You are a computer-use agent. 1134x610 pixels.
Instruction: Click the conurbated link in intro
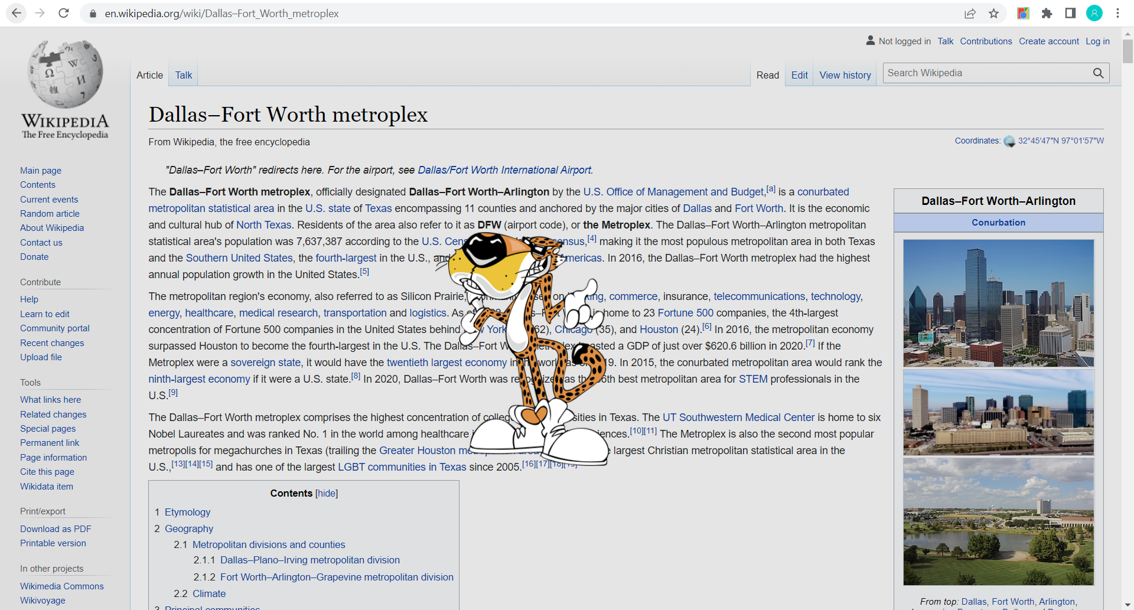[823, 192]
